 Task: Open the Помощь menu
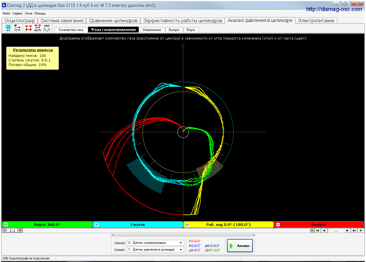(x=40, y=13)
